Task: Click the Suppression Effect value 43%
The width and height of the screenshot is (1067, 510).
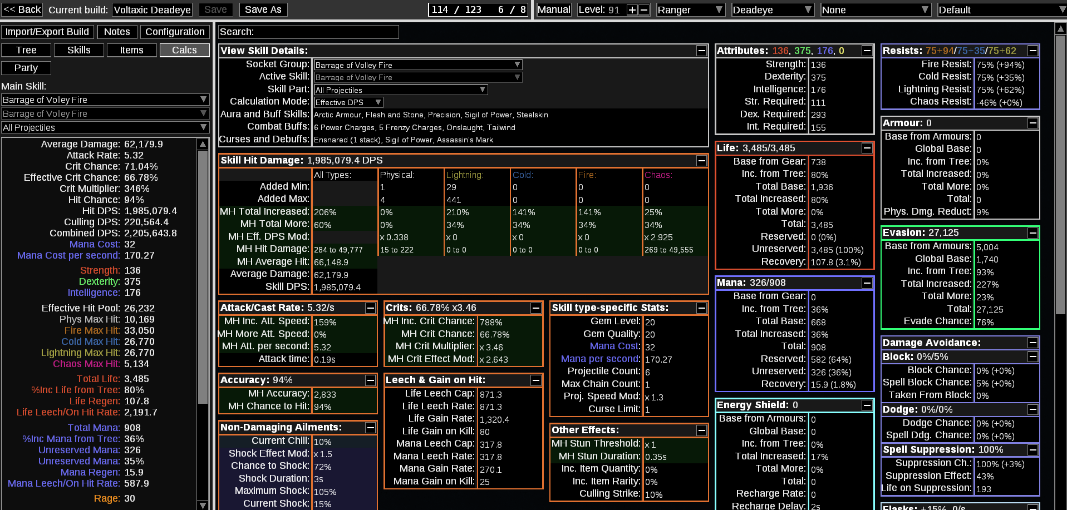Action: tap(985, 477)
